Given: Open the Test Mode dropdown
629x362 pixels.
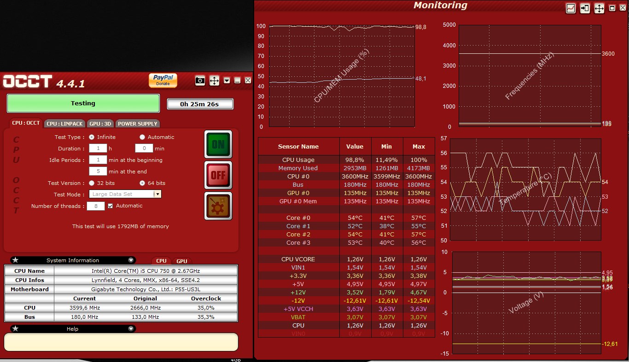Looking at the screenshot, I should pos(157,194).
